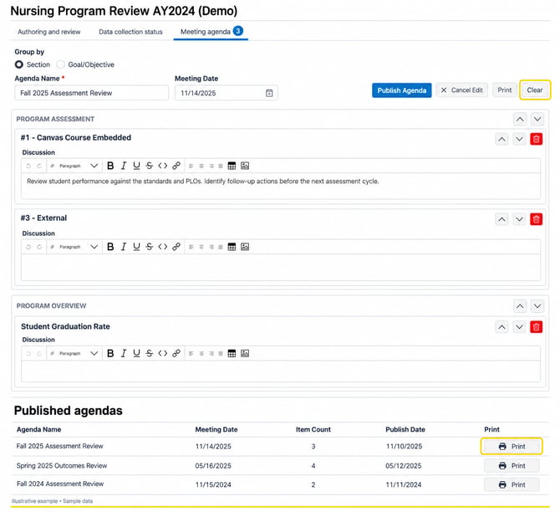Toggle bold in Canvas Course Embedded editor
The image size is (560, 512).
(110, 166)
